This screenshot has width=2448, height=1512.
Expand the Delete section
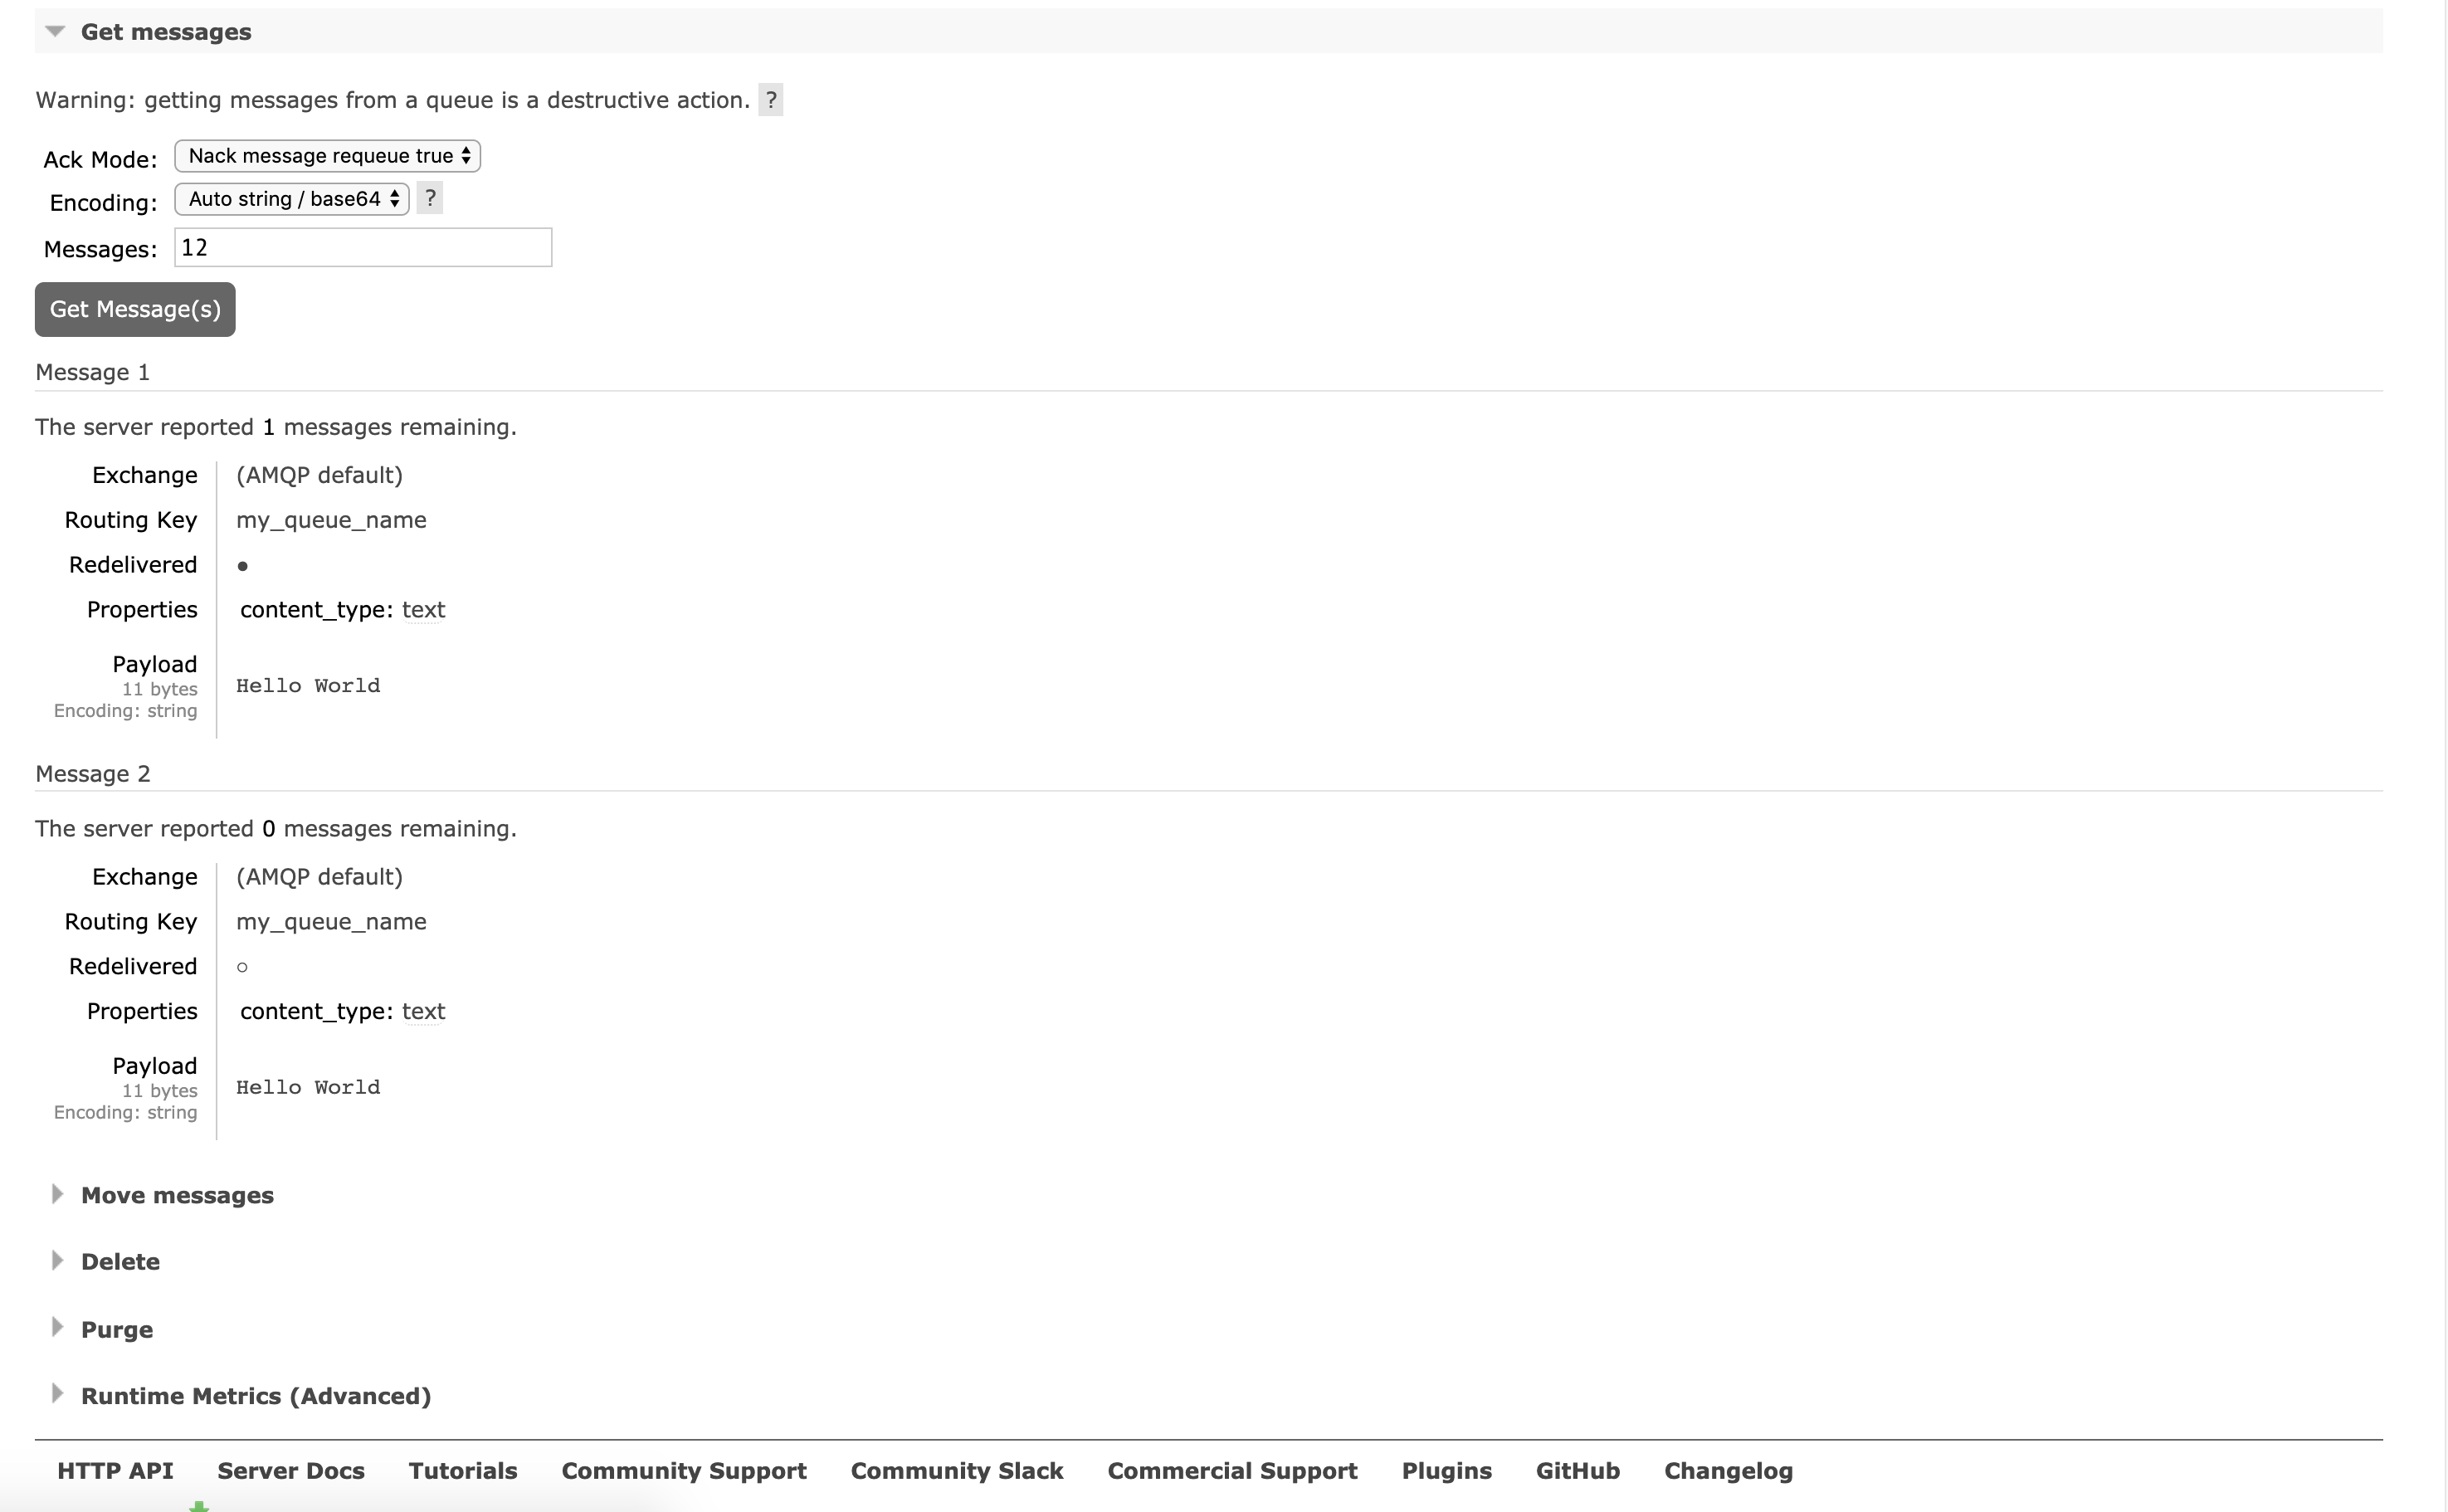[x=119, y=1262]
